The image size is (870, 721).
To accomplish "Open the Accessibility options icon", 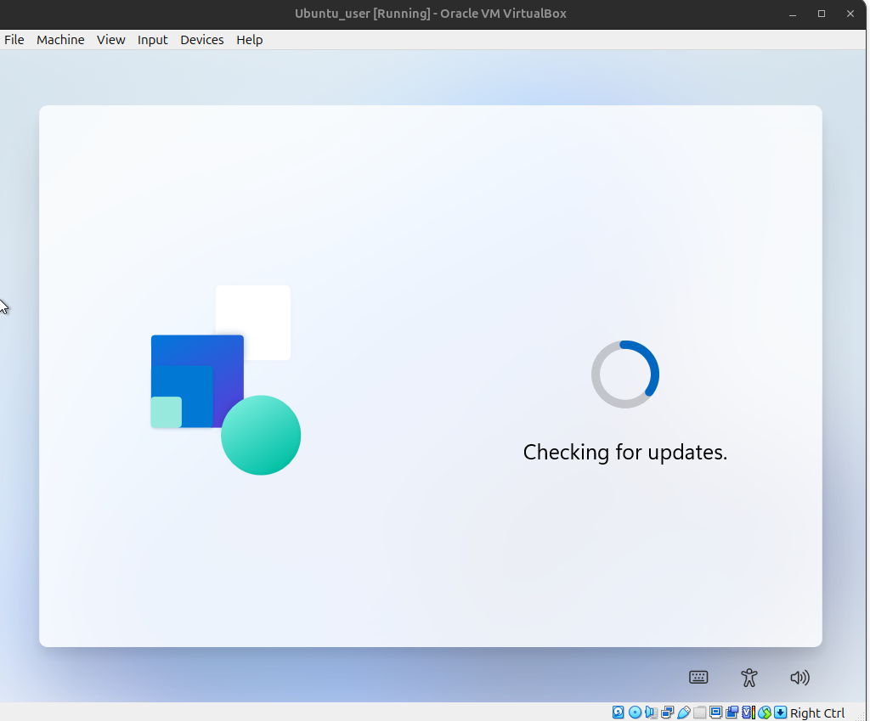I will point(749,677).
